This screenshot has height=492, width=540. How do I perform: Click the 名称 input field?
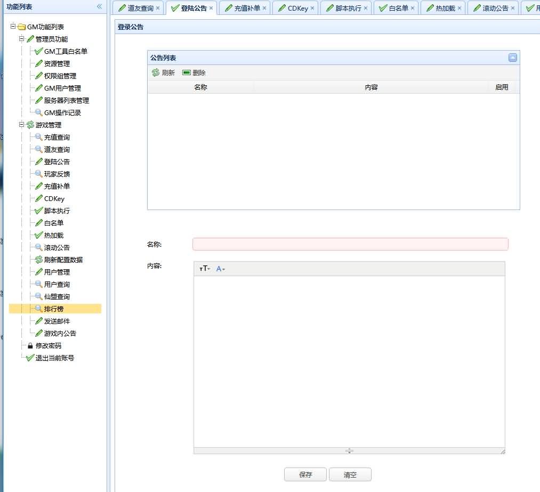[x=350, y=244]
